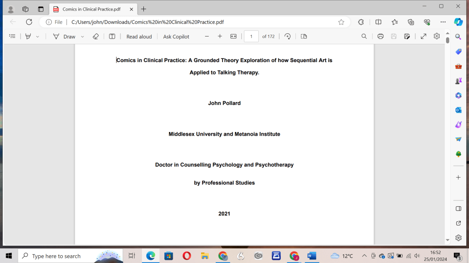Start Read aloud narration
This screenshot has width=469, height=263.
pos(139,36)
